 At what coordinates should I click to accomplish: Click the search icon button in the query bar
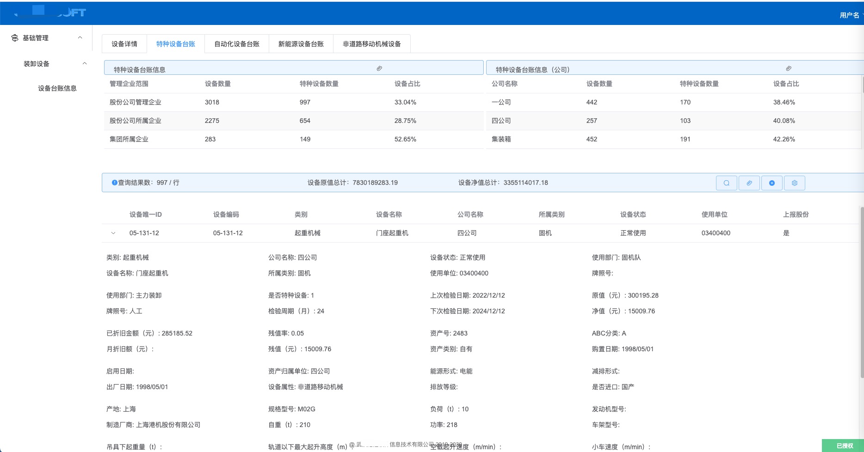click(726, 183)
